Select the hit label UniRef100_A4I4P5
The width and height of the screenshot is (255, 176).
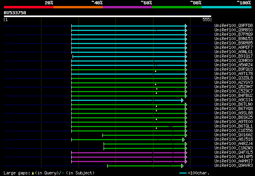coord(233,157)
